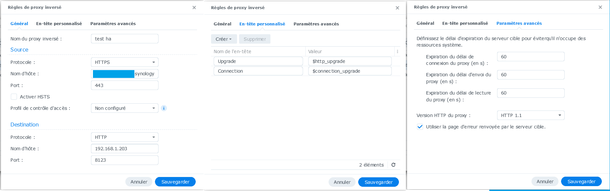Expand the Profil de contrôle d'accès dropdown

click(125, 108)
